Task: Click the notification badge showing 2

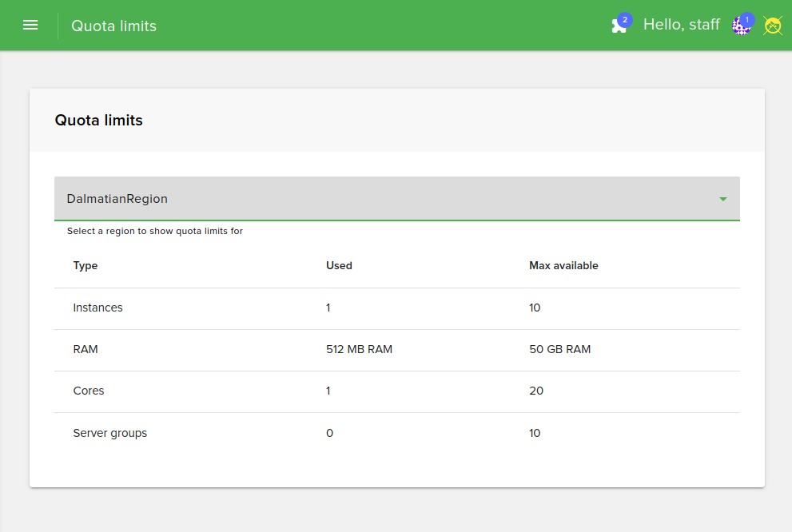Action: 625,19
